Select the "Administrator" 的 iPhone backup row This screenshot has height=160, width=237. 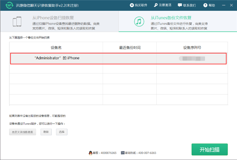click(118, 58)
